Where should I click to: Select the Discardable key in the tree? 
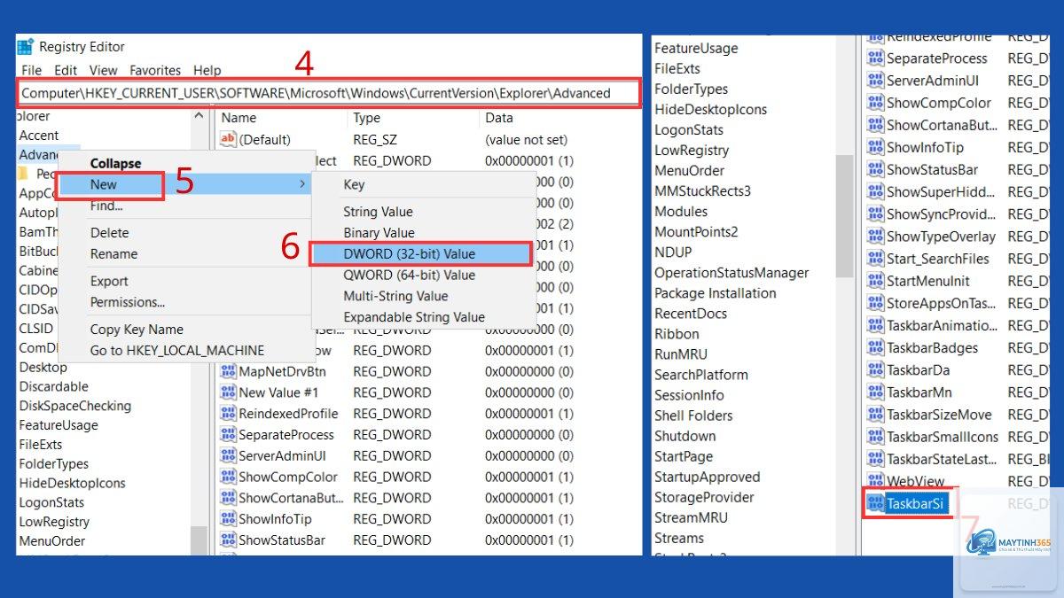pyautogui.click(x=53, y=386)
